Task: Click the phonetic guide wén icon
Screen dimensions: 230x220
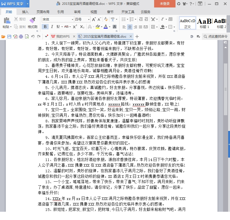Action: 113,19
